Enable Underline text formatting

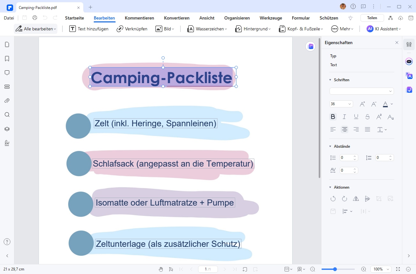pos(356,117)
